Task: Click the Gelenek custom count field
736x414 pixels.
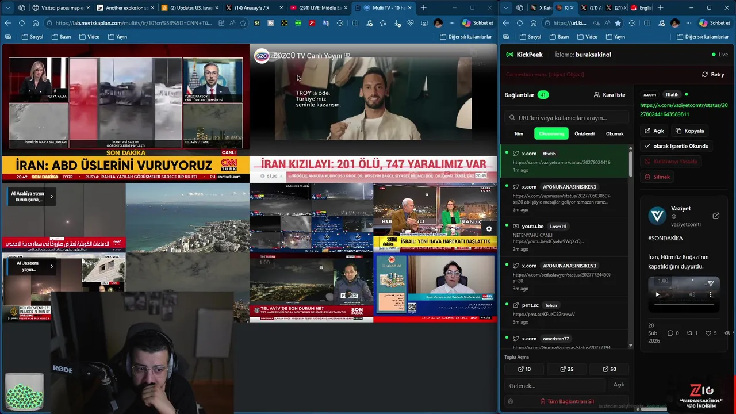Action: point(555,385)
